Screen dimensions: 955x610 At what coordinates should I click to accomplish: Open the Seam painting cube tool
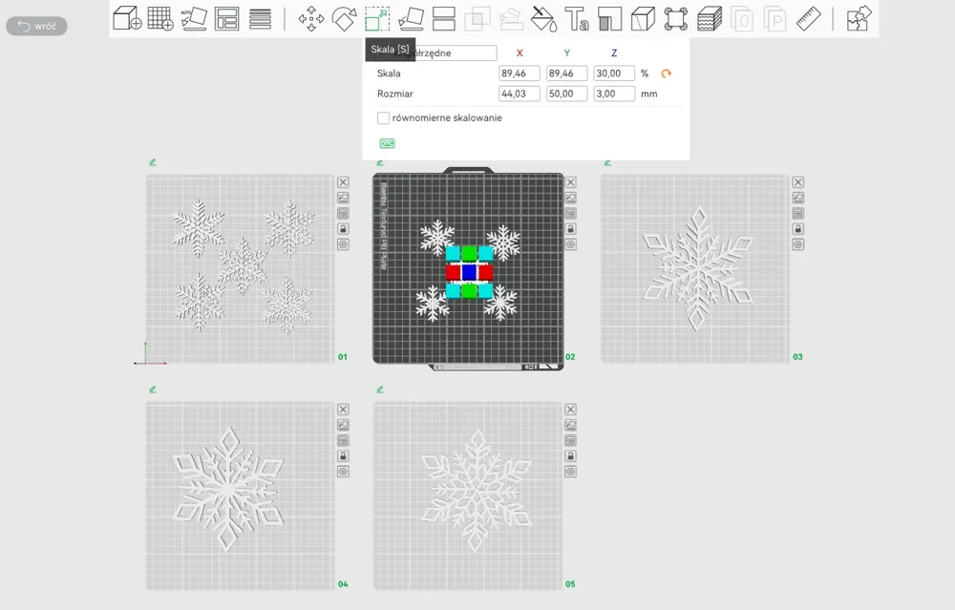[643, 18]
